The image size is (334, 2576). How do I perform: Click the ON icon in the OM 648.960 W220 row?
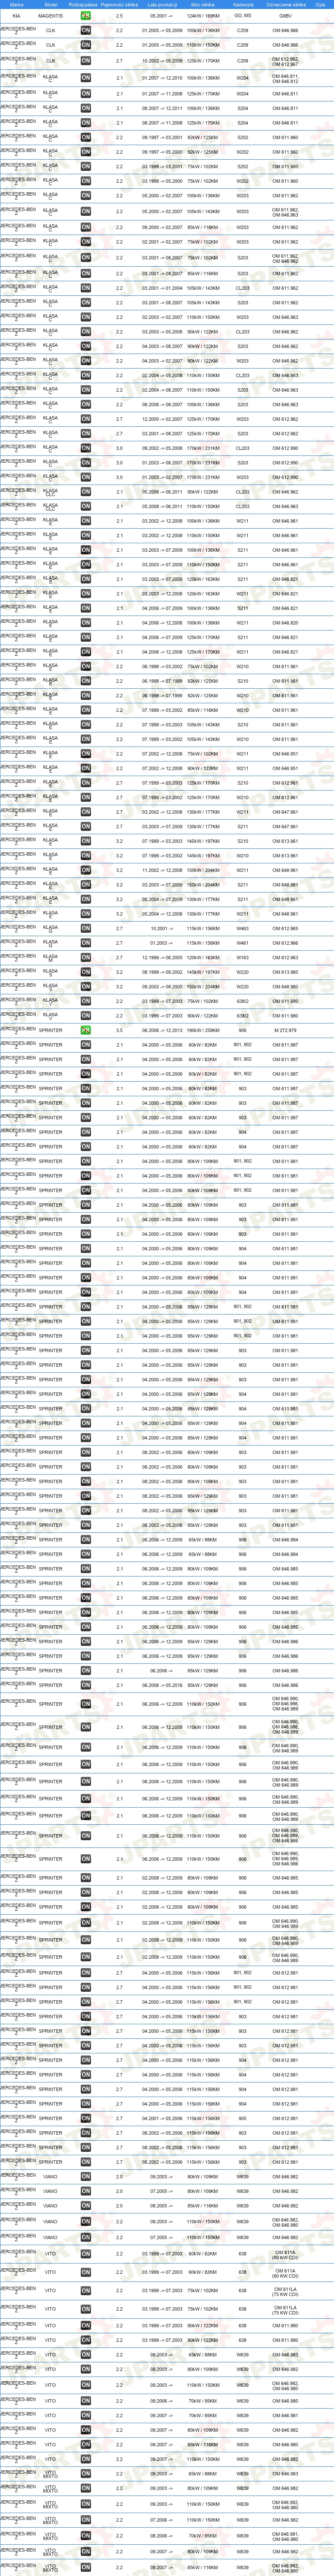(86, 987)
